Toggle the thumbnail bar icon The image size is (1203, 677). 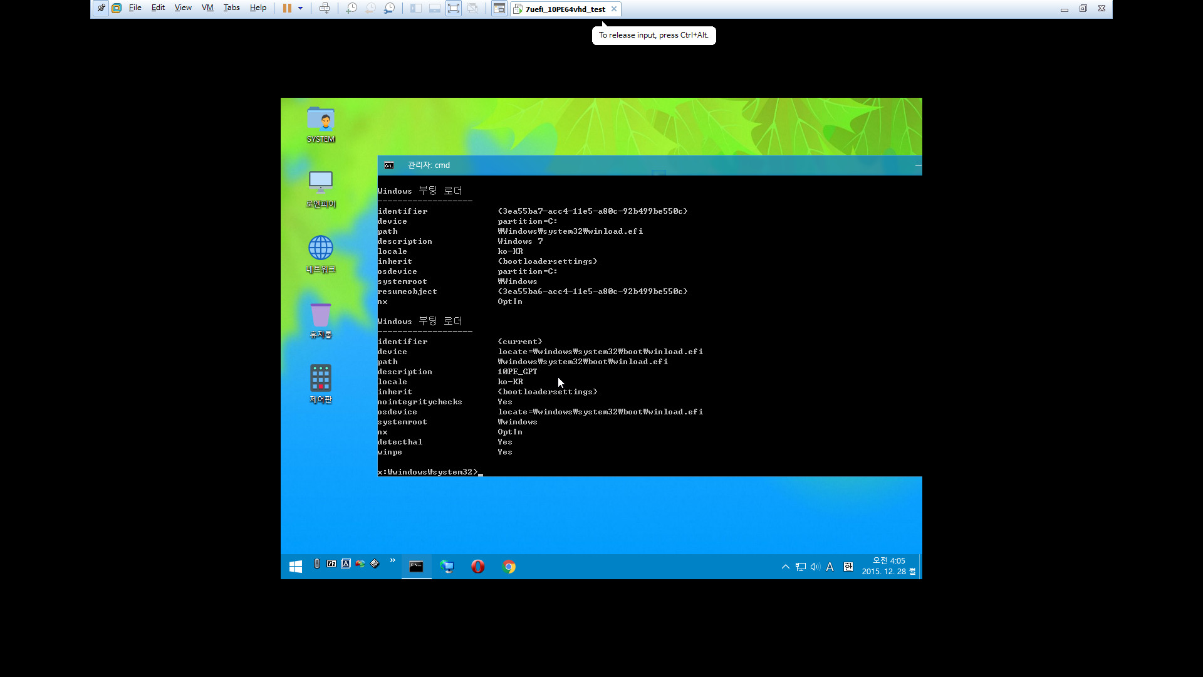(434, 8)
